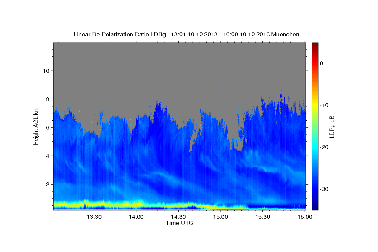Click the plot title 'Linear De-Polarization Ratio LDRg'

[x=120, y=34]
